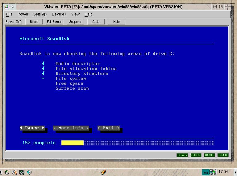Click the IDE0:0 drive indicator
237x176 pixels.
point(196,155)
